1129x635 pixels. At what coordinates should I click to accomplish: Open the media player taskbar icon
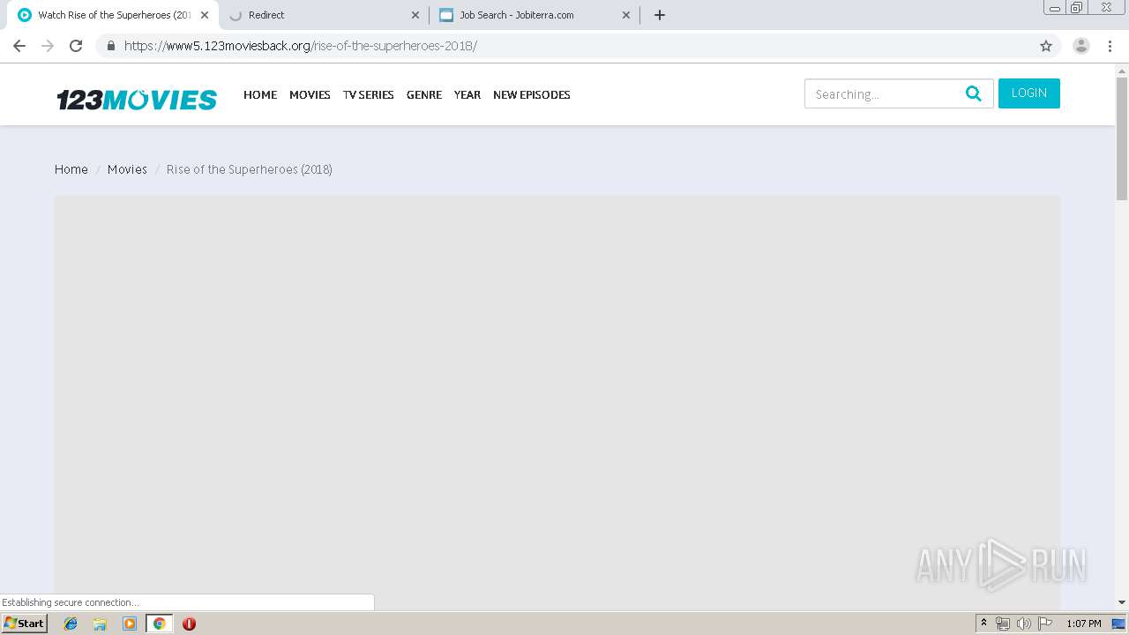coord(130,624)
